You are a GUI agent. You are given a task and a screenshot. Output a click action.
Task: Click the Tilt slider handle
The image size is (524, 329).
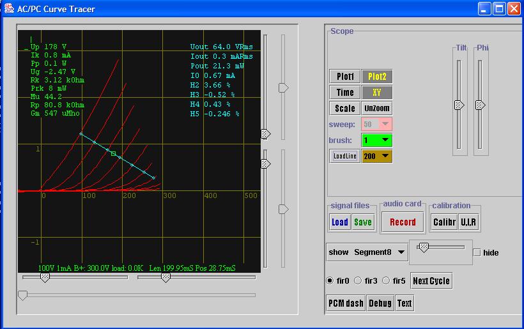(x=459, y=105)
